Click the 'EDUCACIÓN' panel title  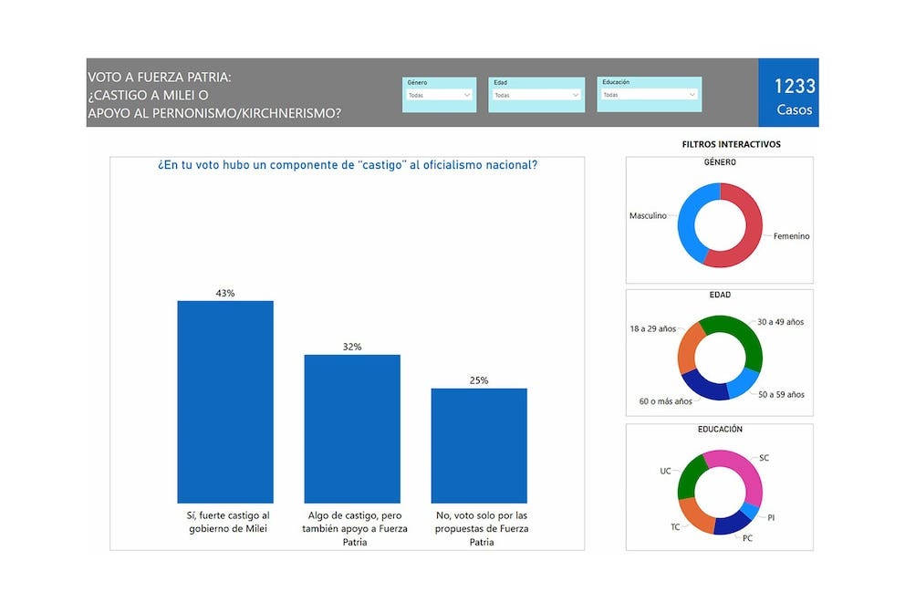coord(720,430)
